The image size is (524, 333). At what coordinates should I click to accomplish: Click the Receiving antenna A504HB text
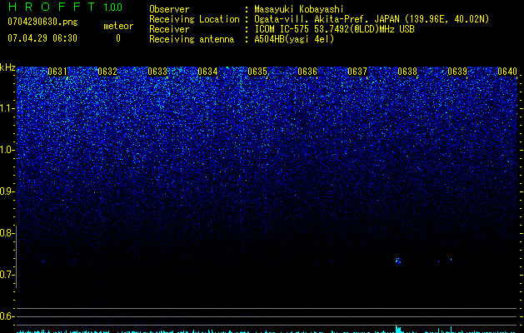pyautogui.click(x=294, y=39)
